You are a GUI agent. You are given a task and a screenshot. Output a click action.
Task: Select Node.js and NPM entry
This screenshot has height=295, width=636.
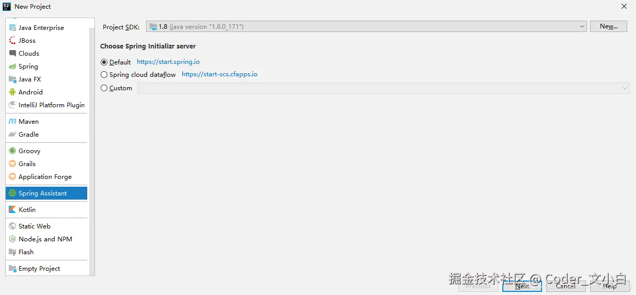coord(46,239)
